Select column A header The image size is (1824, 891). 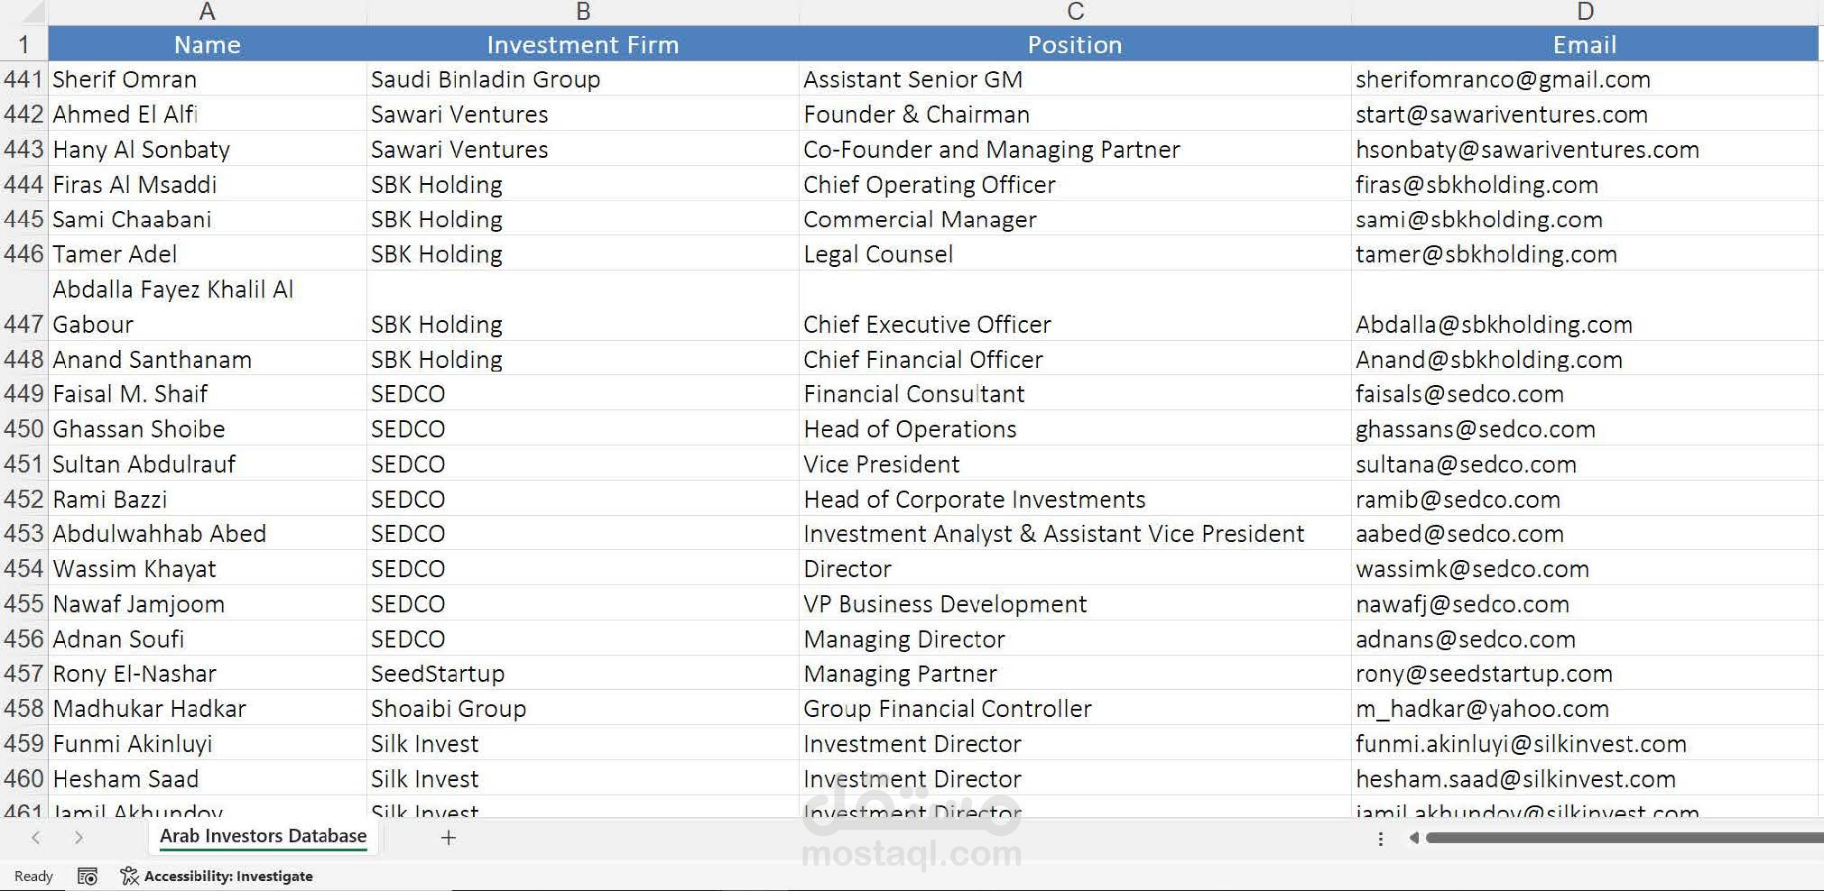[x=207, y=12]
